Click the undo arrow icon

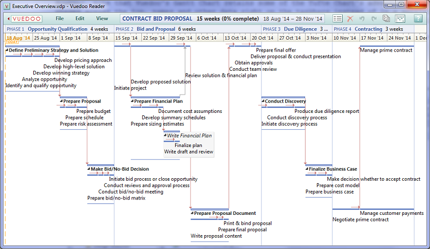coord(362,19)
